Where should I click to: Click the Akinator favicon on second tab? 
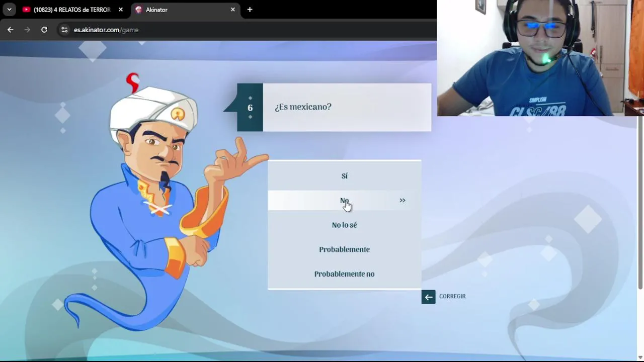coord(139,10)
